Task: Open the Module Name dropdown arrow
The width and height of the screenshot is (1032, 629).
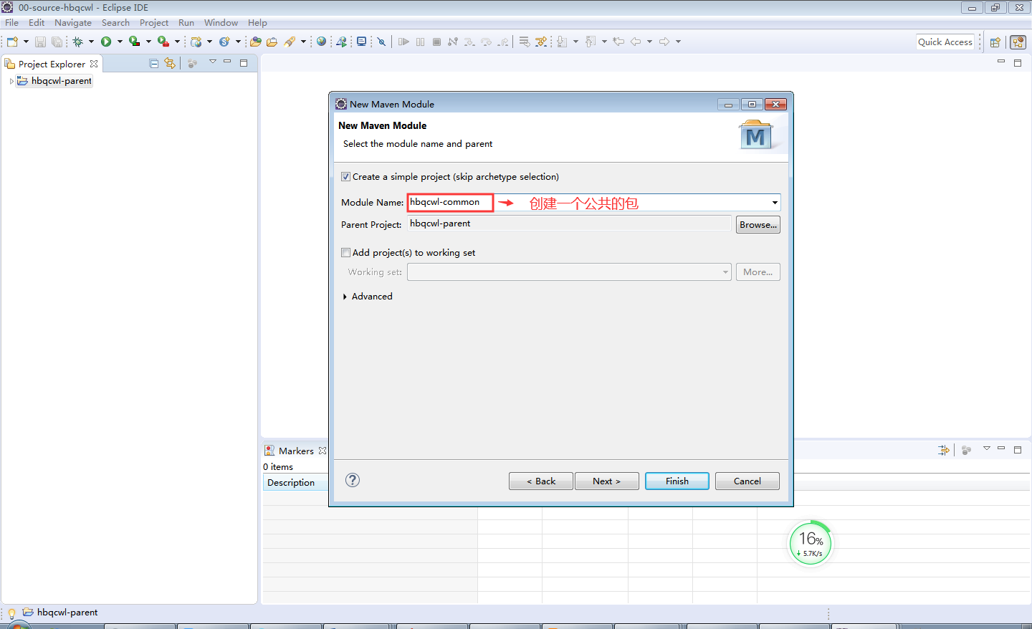Action: pos(775,203)
